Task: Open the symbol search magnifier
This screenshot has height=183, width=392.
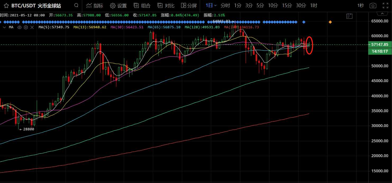Action: coord(76,5)
